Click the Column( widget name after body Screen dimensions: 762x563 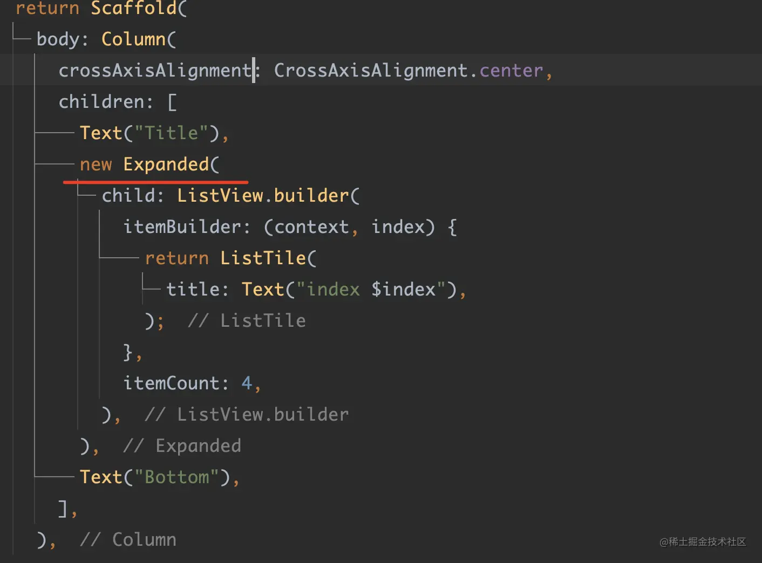point(139,39)
